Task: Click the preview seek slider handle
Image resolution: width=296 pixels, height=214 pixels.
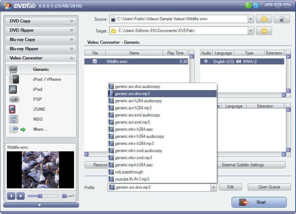Action: (40, 196)
